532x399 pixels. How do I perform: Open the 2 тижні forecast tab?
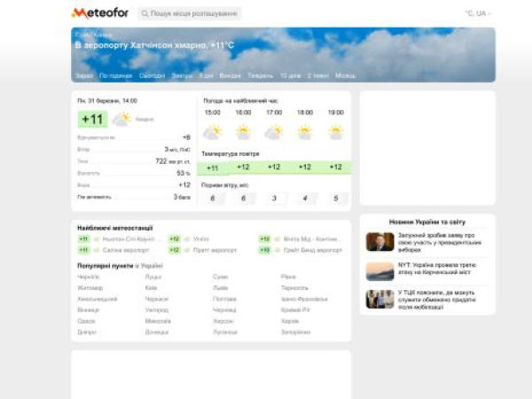pyautogui.click(x=318, y=75)
